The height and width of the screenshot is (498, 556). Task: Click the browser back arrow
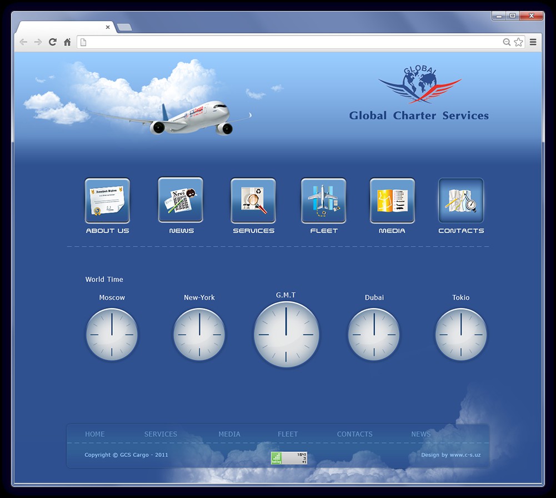pyautogui.click(x=23, y=42)
